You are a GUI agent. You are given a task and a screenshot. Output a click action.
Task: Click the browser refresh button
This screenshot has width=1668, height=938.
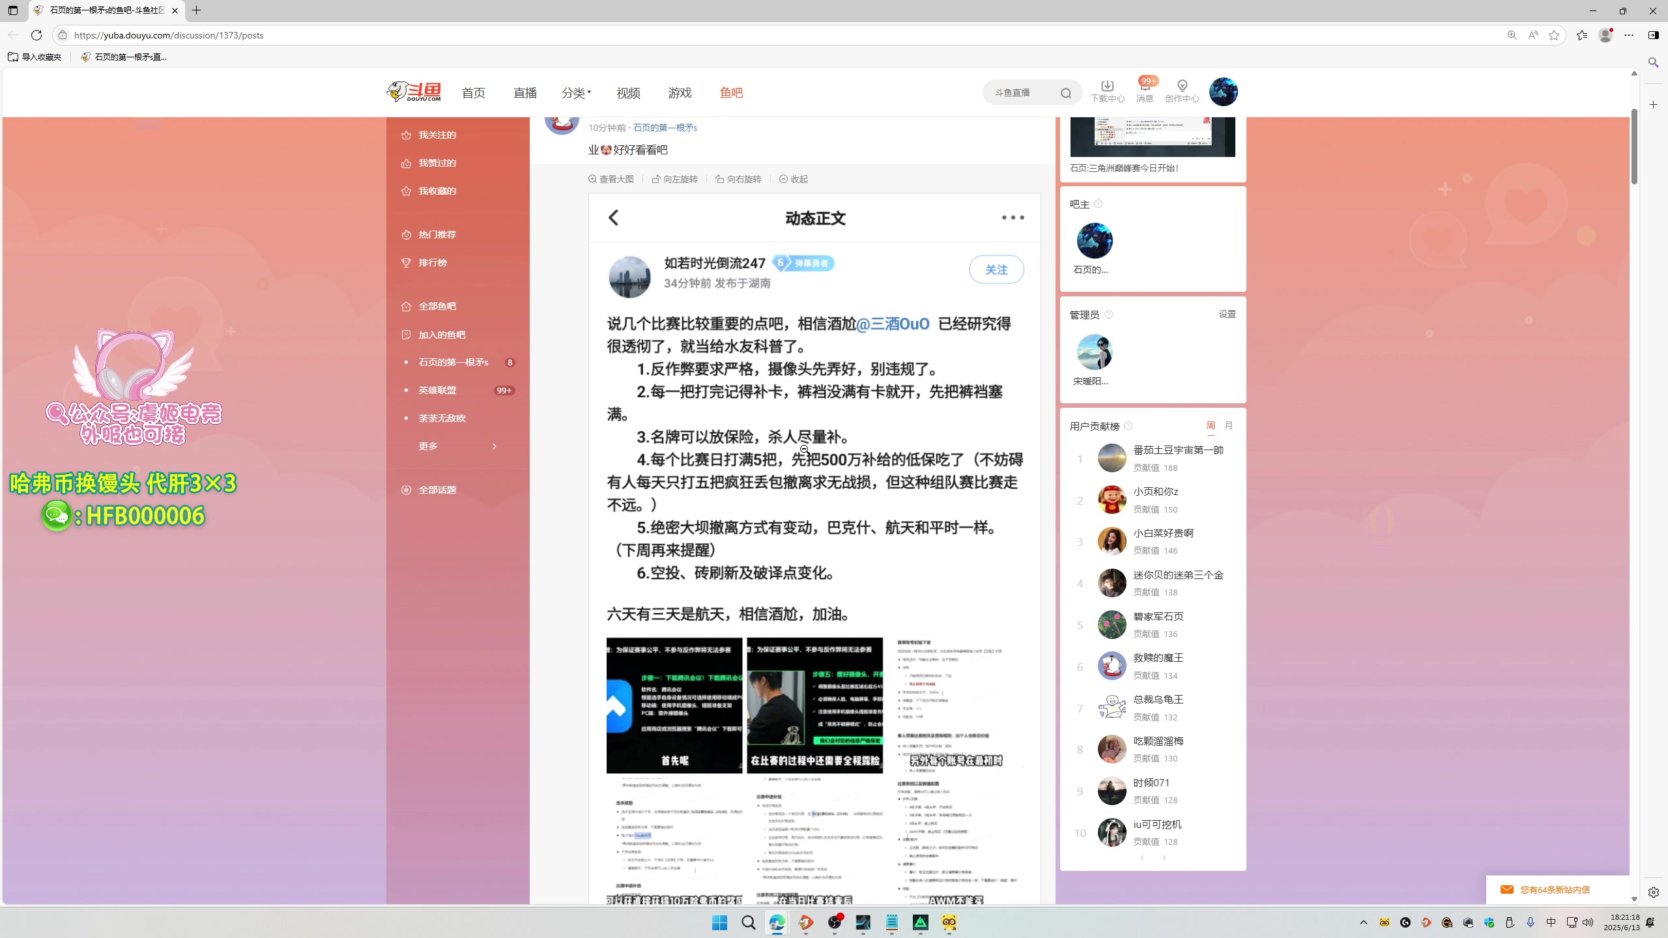tap(36, 35)
